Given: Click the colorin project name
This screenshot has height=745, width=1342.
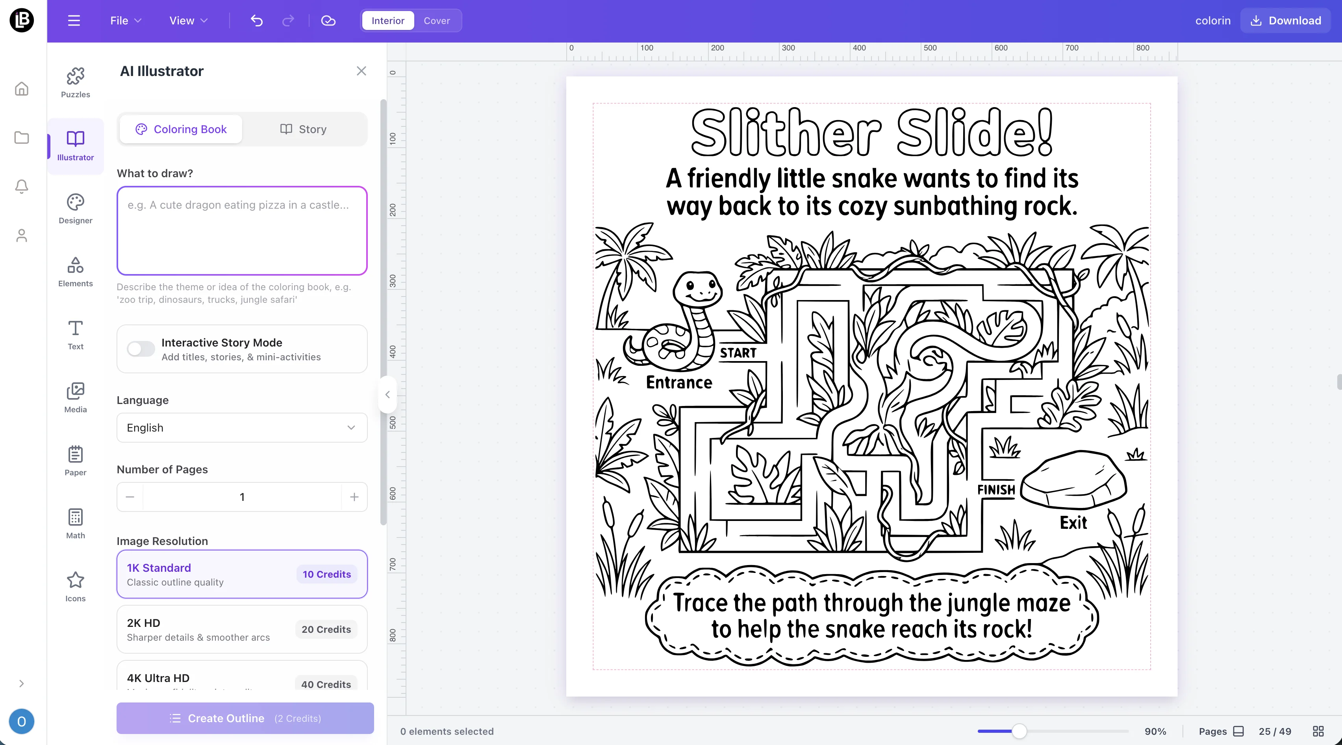Looking at the screenshot, I should point(1213,20).
